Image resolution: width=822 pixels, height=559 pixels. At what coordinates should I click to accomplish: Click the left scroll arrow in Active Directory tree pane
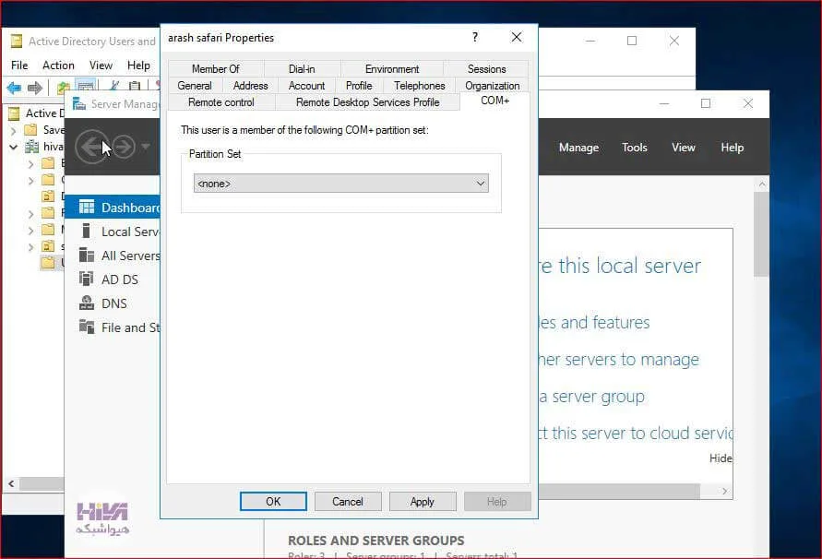pos(11,483)
